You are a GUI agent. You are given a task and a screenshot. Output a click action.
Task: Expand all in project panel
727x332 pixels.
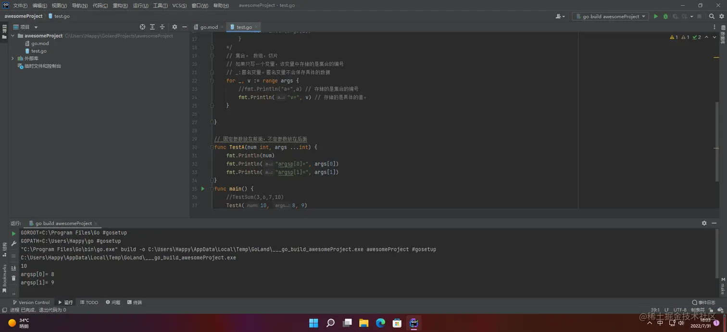click(x=152, y=27)
